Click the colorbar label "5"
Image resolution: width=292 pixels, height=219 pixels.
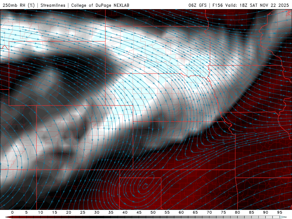coord(26,212)
